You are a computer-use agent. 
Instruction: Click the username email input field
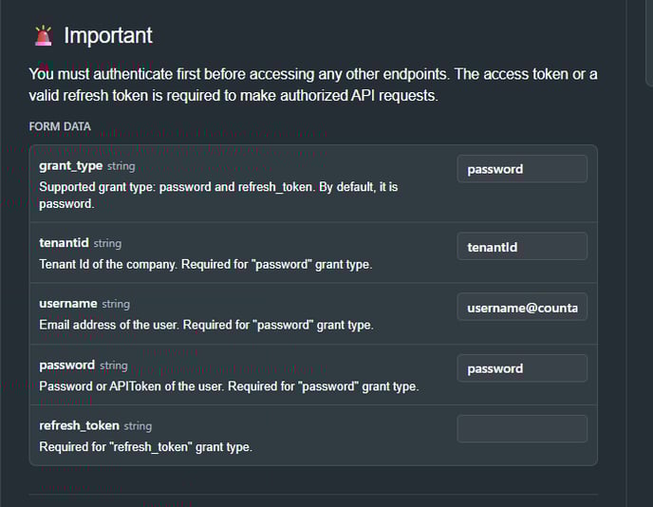coord(522,308)
